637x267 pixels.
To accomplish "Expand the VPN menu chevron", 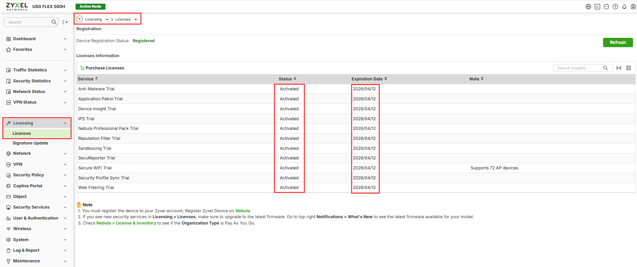I will point(65,164).
